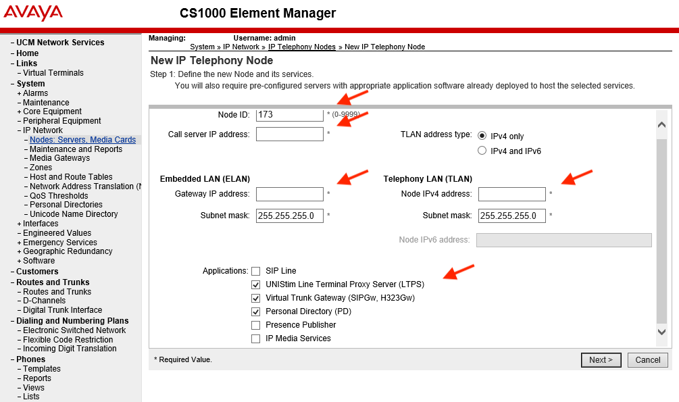Expand the Core Equipment tree node

click(x=19, y=111)
